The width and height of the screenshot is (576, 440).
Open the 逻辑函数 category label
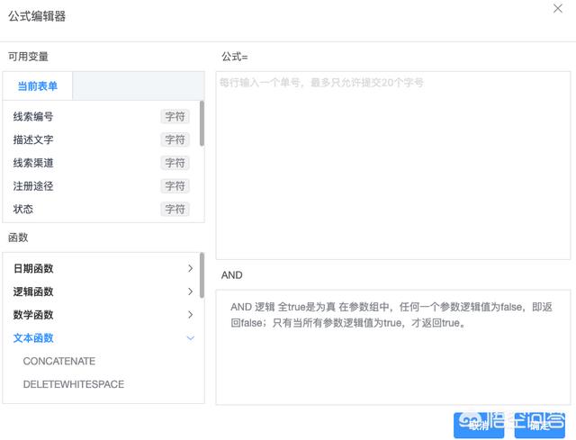tap(33, 292)
